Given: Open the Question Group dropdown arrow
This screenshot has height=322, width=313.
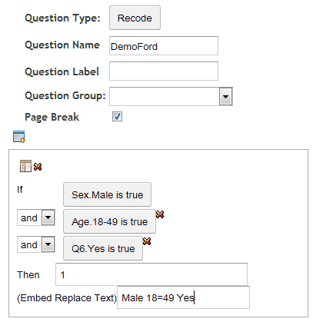Looking at the screenshot, I should 225,97.
